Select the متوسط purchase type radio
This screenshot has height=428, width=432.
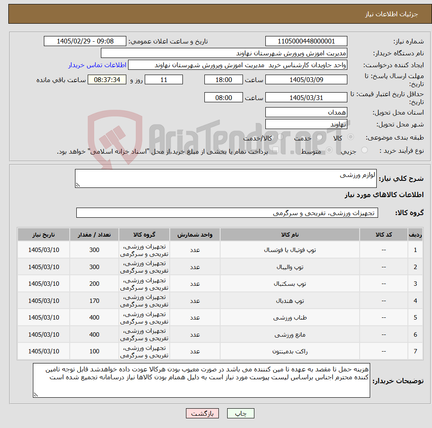pos(329,150)
